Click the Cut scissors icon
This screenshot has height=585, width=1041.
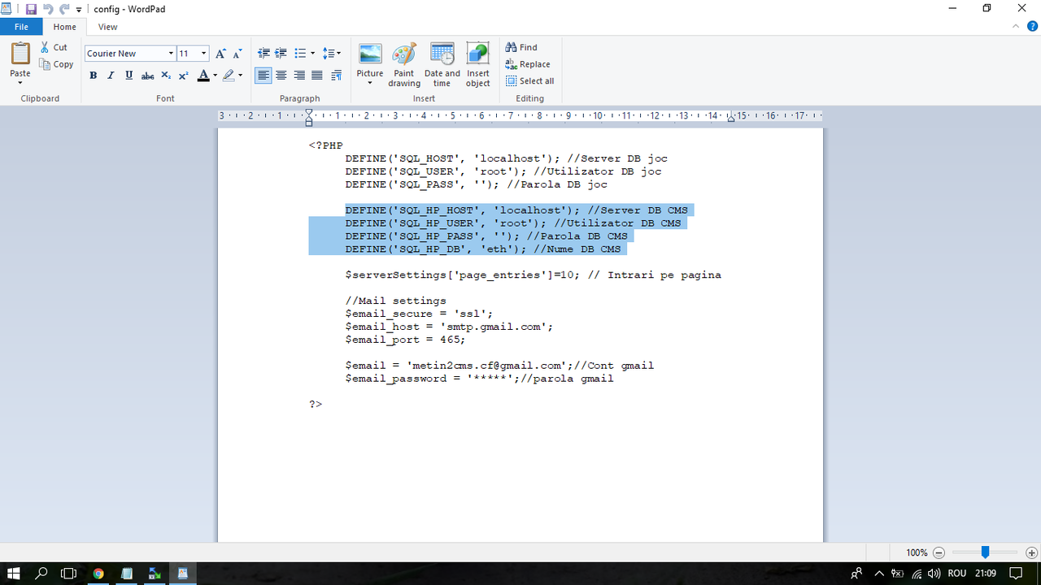46,47
